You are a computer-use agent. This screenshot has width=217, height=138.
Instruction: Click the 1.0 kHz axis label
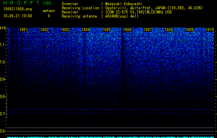pos(2,62)
